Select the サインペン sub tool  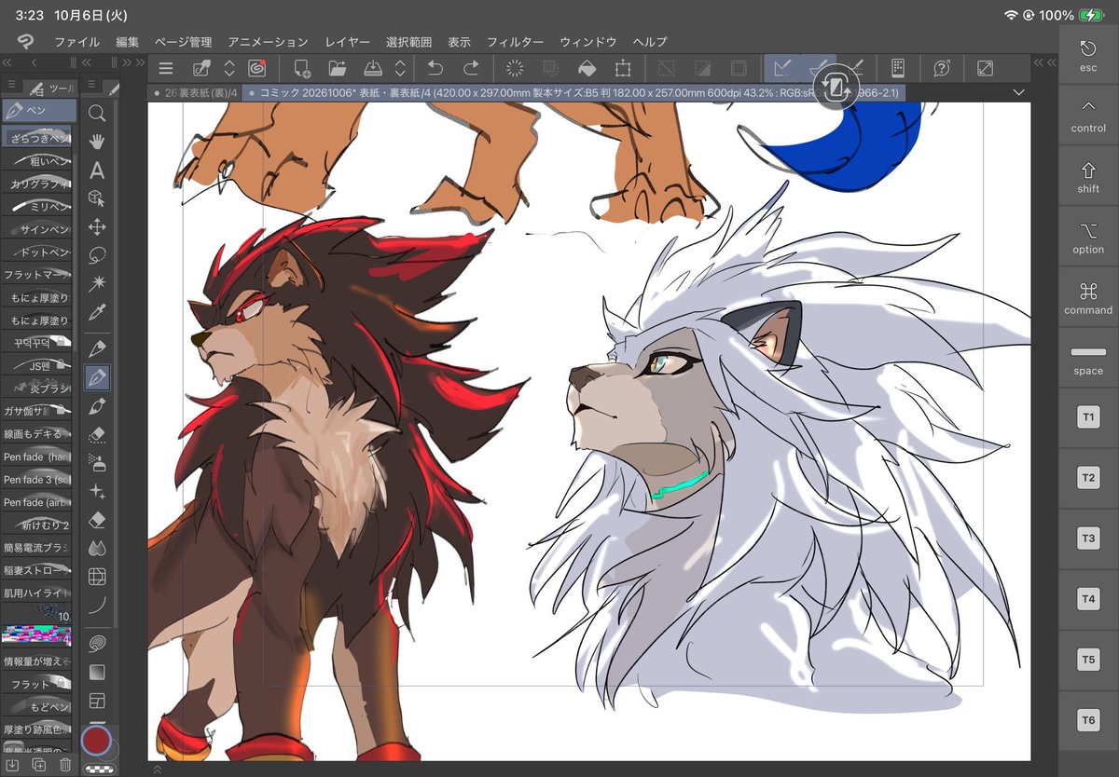click(x=37, y=229)
